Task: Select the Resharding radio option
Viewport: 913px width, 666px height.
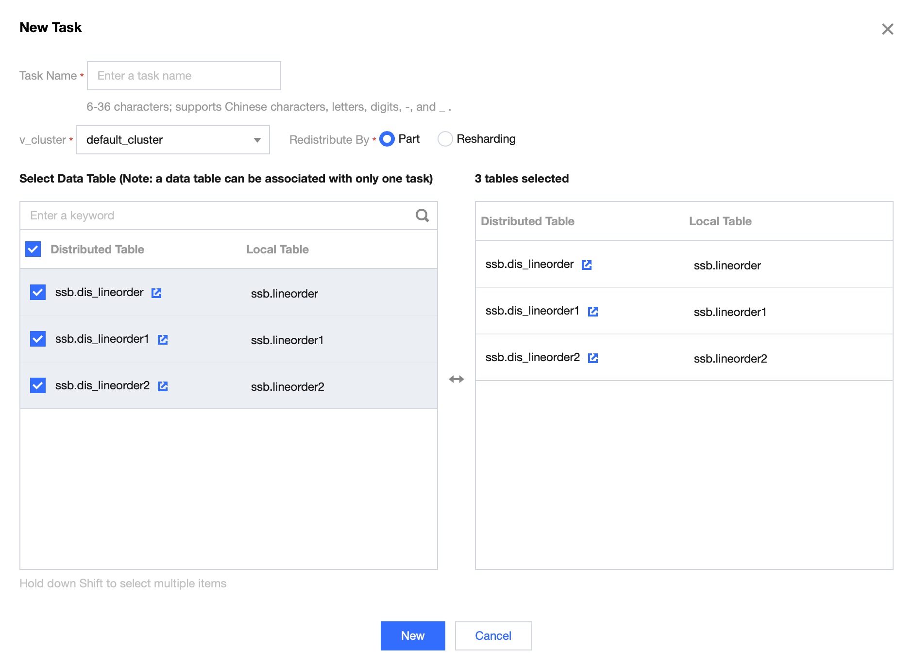Action: [445, 139]
